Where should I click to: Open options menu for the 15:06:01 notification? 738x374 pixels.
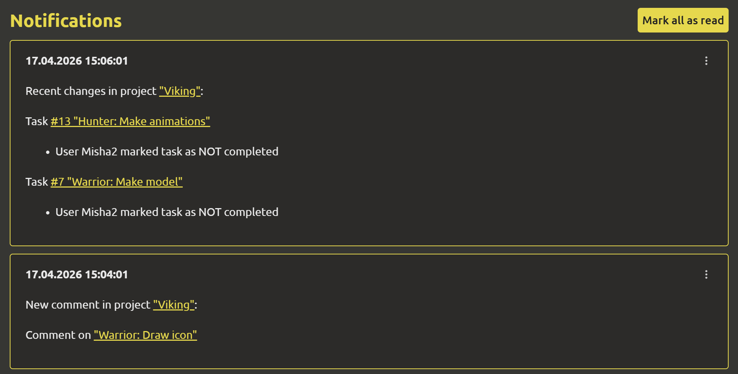coord(706,61)
